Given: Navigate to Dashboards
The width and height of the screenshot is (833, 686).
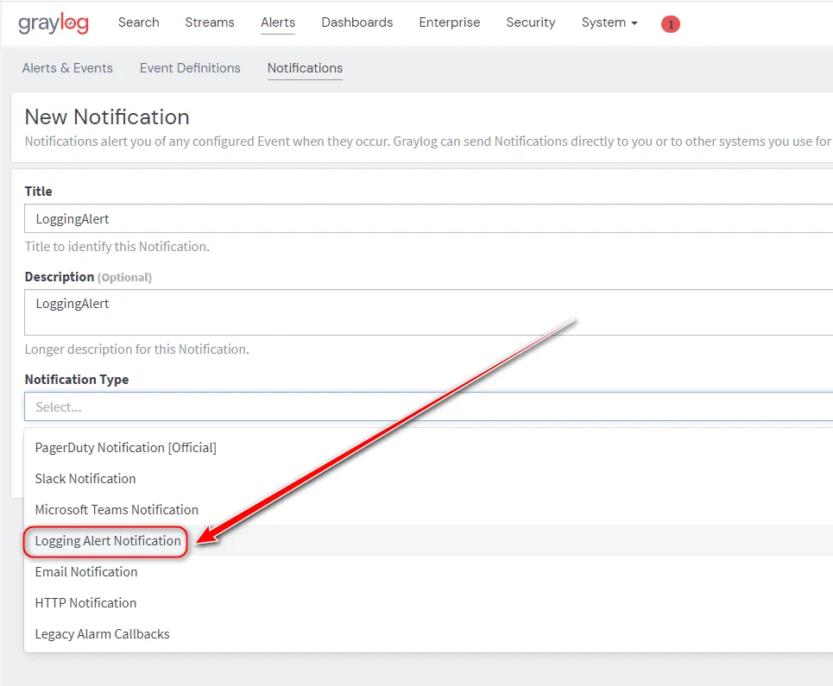Looking at the screenshot, I should 357,22.
